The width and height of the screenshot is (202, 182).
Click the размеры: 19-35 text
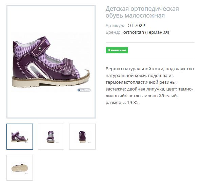(x=122, y=103)
